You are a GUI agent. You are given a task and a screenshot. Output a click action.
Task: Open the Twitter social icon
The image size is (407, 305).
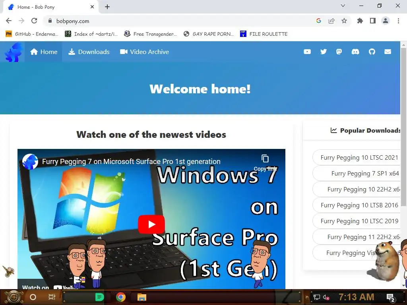tap(324, 52)
